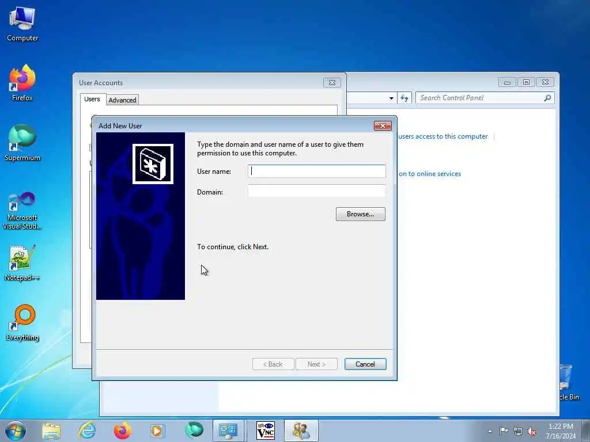The image size is (590, 442).
Task: Click the Add New User wizard graphic
Action: 141,216
